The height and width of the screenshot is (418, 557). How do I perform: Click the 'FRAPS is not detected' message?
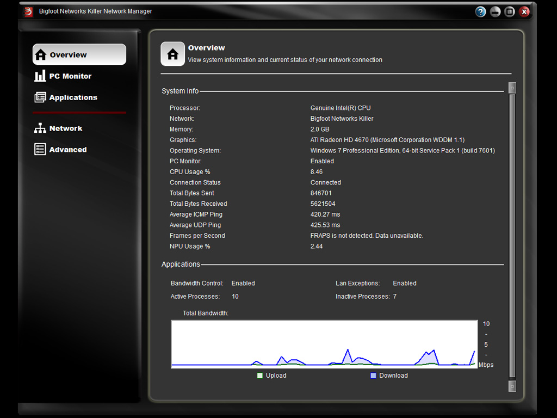pos(367,236)
